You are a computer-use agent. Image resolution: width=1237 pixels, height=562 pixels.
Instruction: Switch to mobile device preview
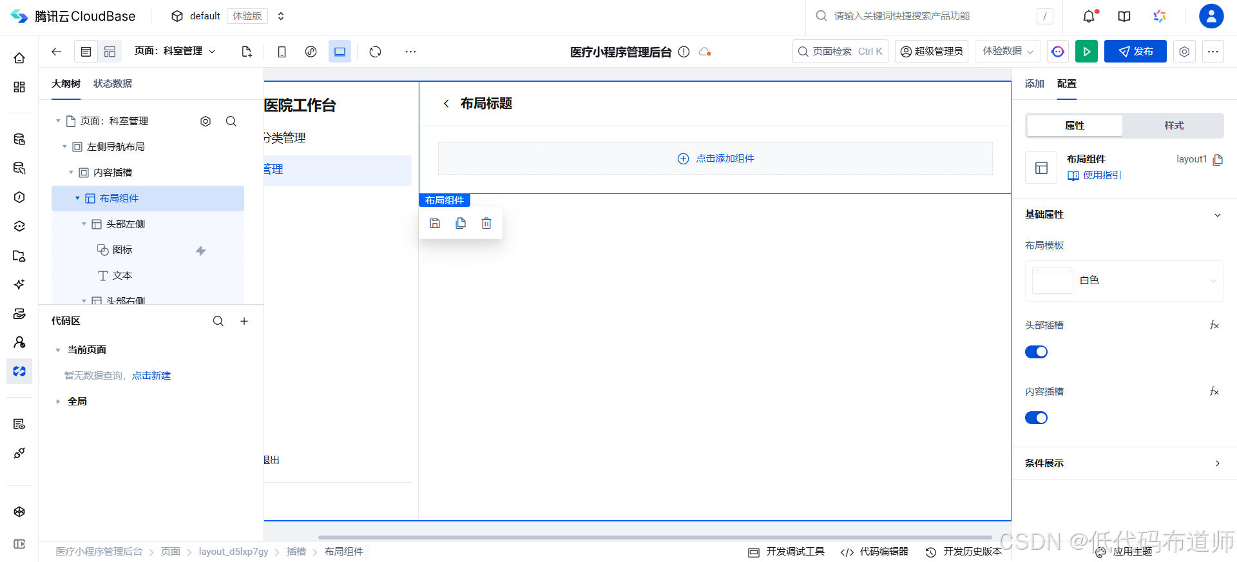point(282,52)
